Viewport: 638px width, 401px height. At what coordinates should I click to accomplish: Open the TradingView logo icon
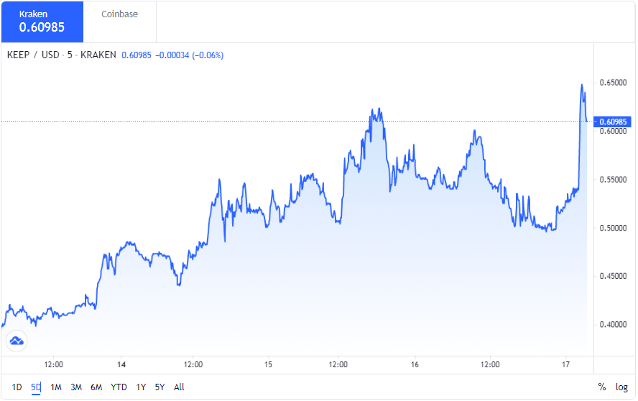[x=17, y=341]
